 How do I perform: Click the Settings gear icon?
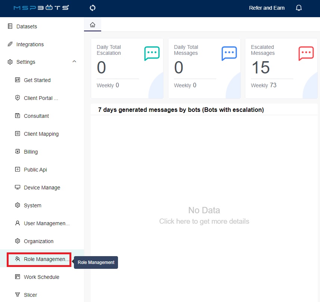pos(10,62)
